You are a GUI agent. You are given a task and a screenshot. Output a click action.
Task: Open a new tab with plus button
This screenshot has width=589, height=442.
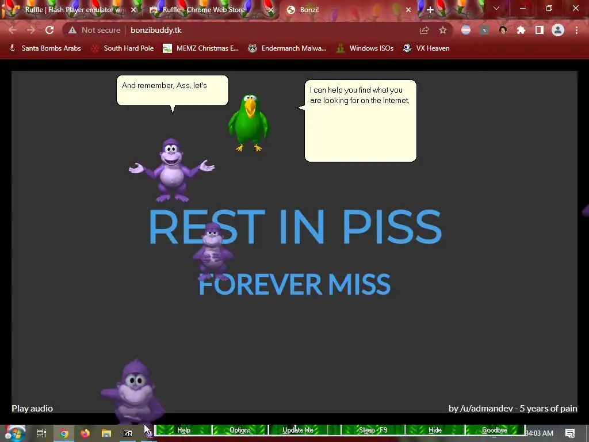(x=430, y=10)
